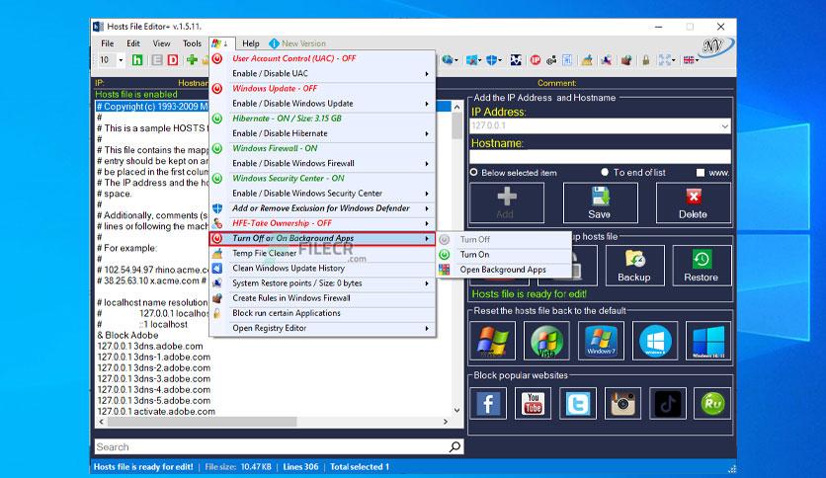This screenshot has width=826, height=478.
Task: Click the firewall brick toolbar icon
Action: click(x=625, y=60)
